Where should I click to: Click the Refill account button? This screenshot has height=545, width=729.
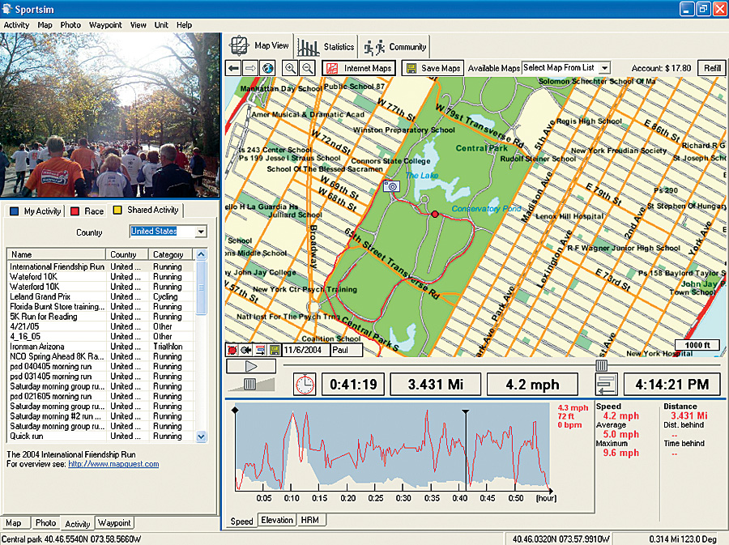click(x=712, y=68)
